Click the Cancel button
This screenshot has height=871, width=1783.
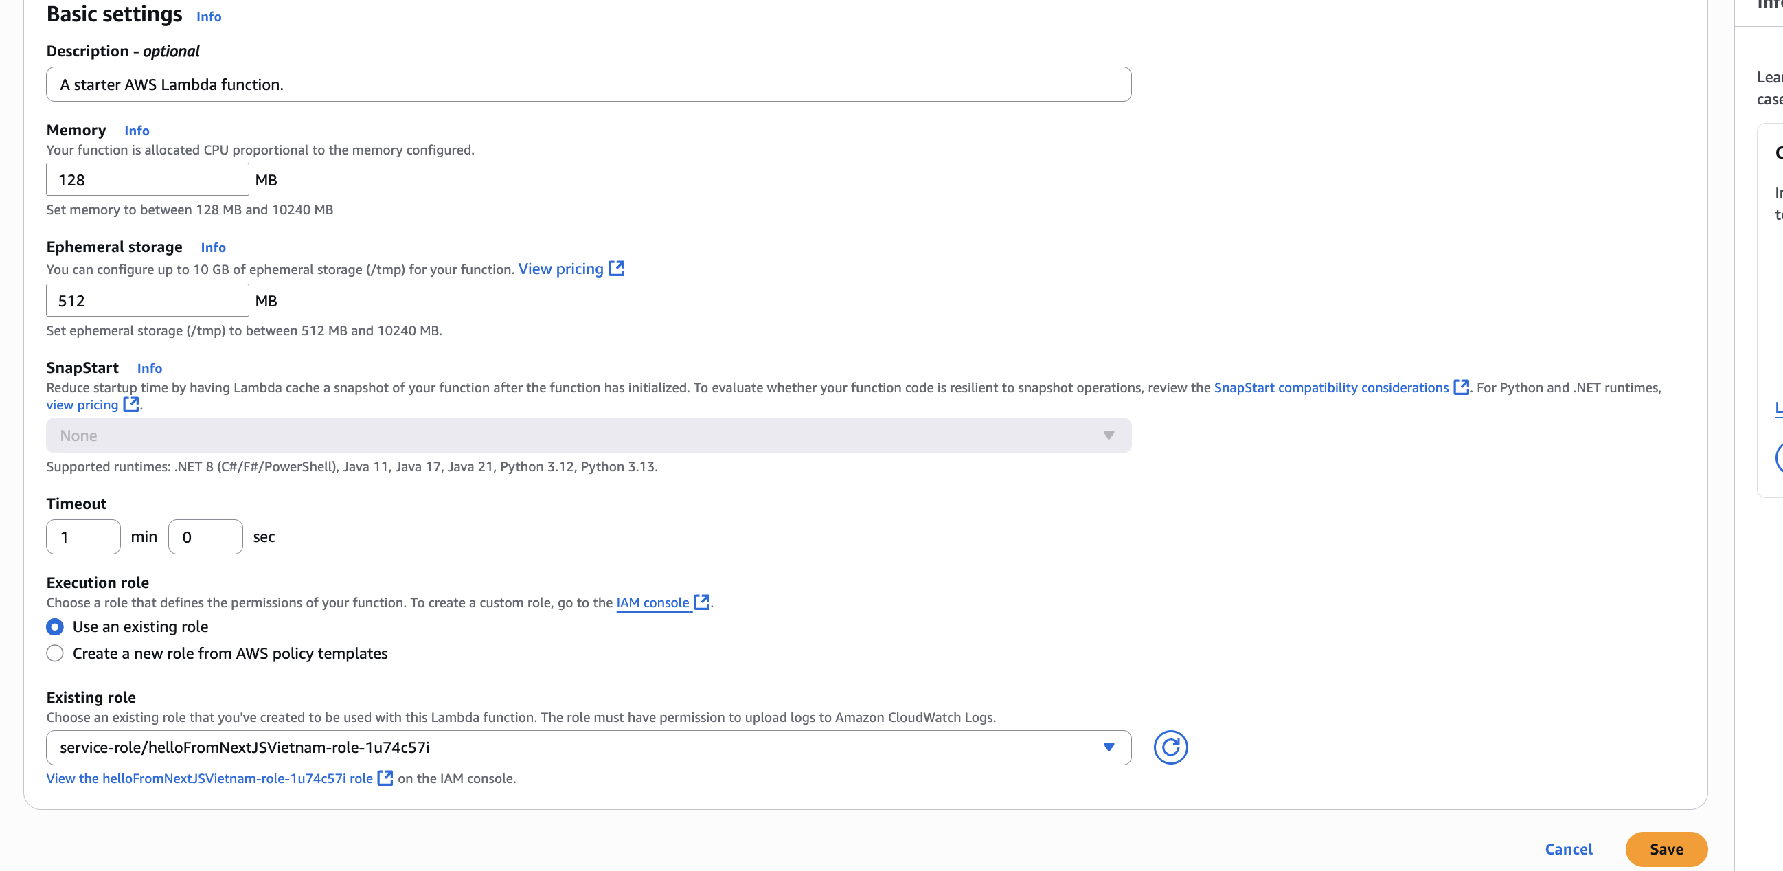1568,849
